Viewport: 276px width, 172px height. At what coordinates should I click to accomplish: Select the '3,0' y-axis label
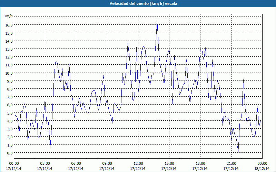[10, 129]
